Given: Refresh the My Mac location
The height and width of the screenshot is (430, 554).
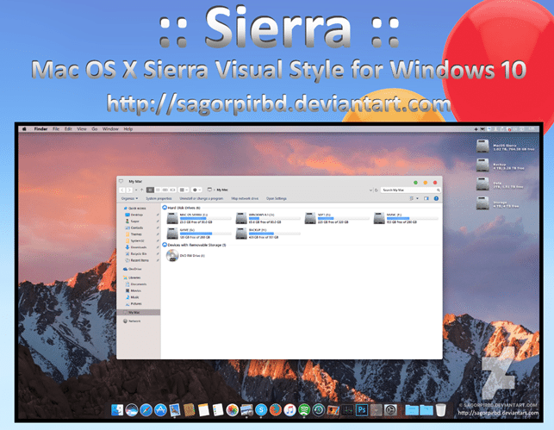Looking at the screenshot, I should tap(377, 190).
